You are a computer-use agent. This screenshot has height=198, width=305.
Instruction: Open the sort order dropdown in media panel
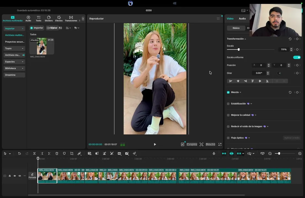click(x=68, y=28)
